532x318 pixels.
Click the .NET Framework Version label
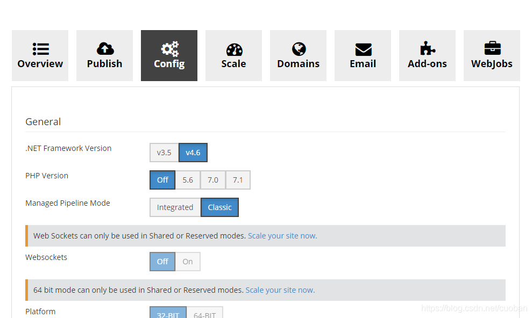(68, 148)
